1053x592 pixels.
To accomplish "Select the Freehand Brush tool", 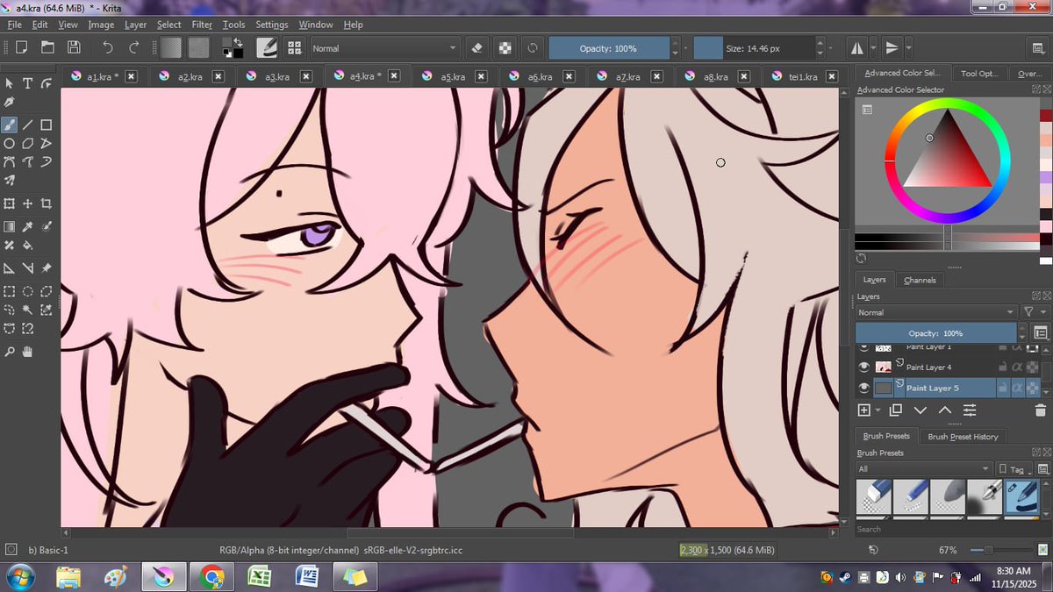I will click(10, 125).
